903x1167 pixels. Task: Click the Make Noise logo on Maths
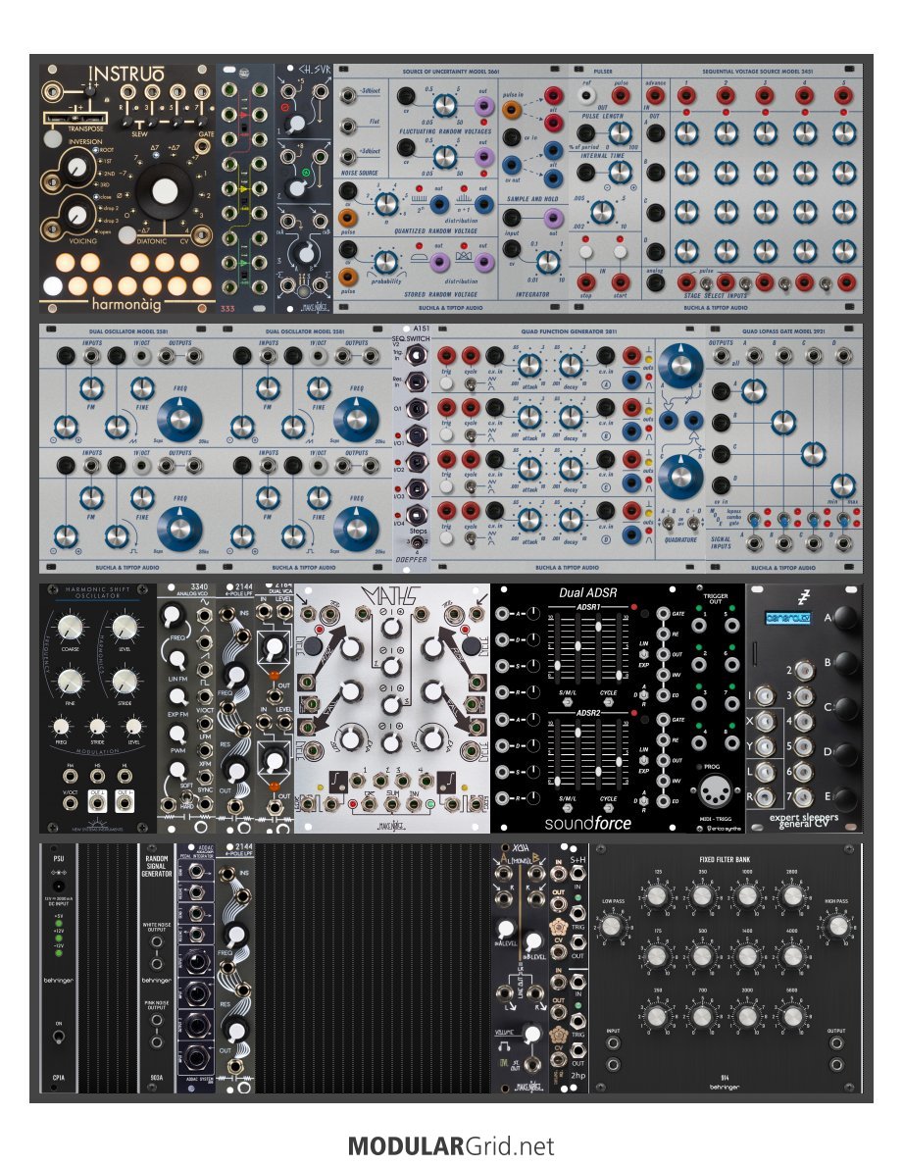[x=391, y=826]
